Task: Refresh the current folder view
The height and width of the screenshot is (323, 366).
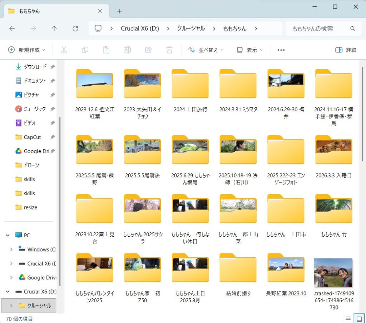Action: coord(75,29)
